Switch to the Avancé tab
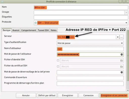Image resolution: width=129 pixels, height=99 pixels. (x=16, y=30)
